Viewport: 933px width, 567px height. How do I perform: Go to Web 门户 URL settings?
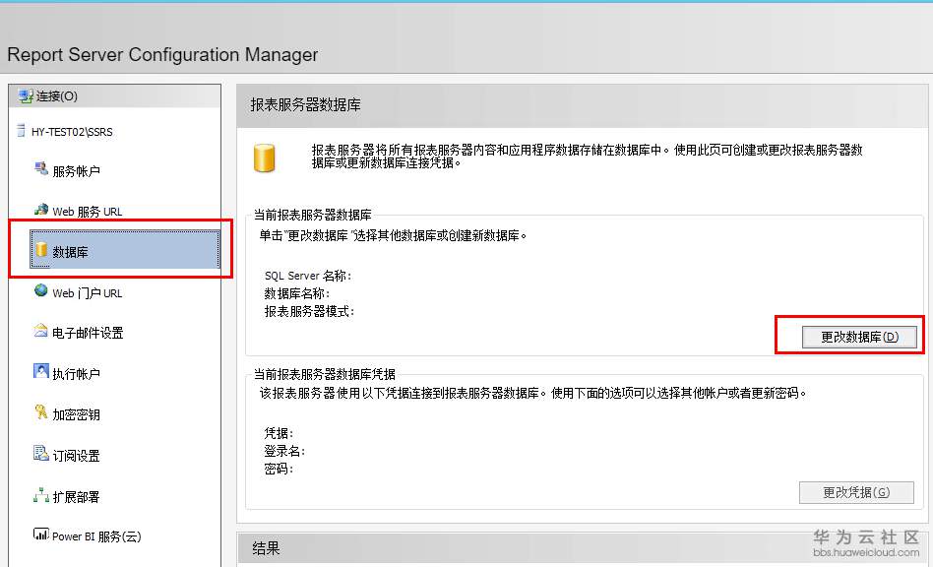(x=87, y=293)
